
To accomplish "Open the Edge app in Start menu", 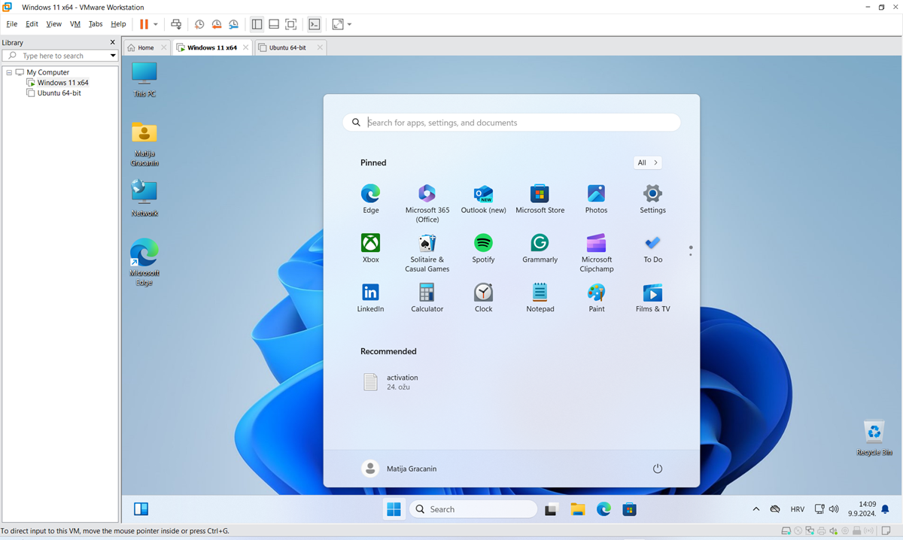I will point(370,199).
